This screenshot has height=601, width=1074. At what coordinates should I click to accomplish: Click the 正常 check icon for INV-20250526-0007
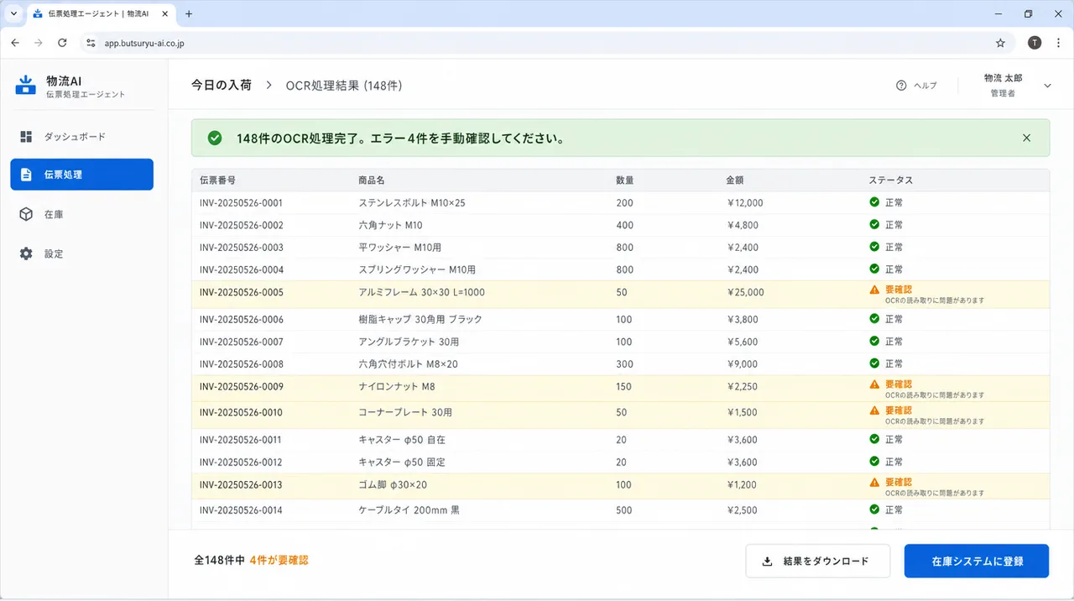[x=874, y=341]
